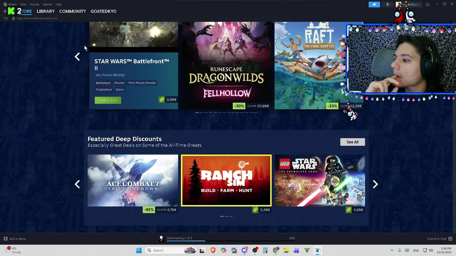The width and height of the screenshot is (456, 256).
Task: Open Friends & Chat
Action: 440,239
